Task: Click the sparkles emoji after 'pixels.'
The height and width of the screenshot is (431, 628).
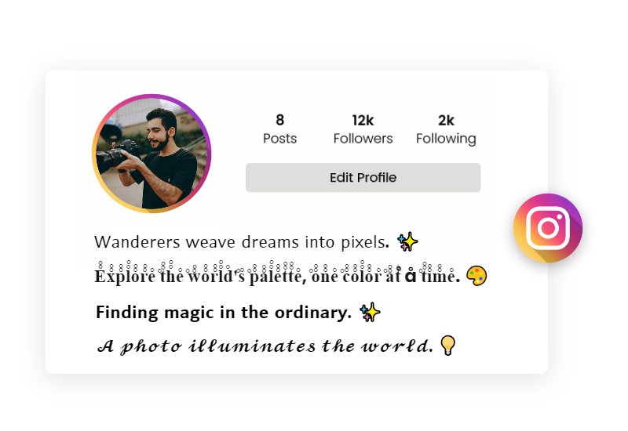Action: tap(407, 242)
